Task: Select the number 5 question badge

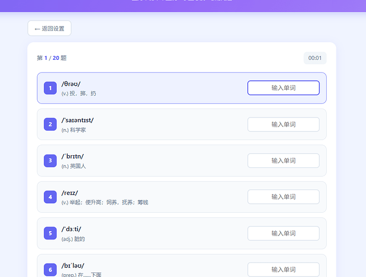Action: click(50, 233)
